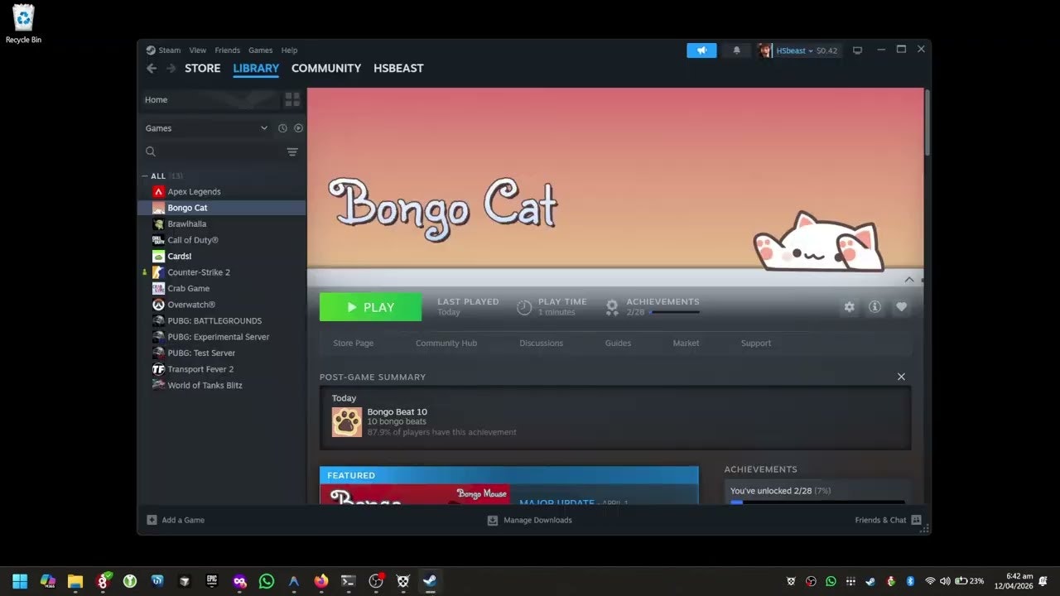1060x596 pixels.
Task: Open the game info icon
Action: (874, 307)
